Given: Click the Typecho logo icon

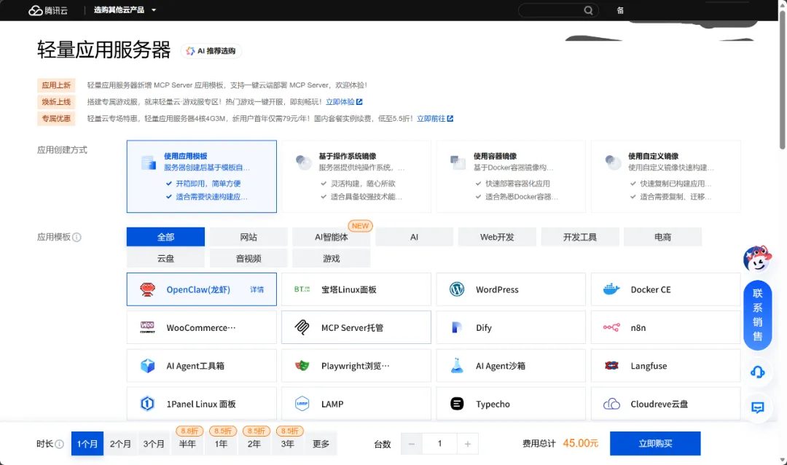Looking at the screenshot, I should tap(457, 404).
